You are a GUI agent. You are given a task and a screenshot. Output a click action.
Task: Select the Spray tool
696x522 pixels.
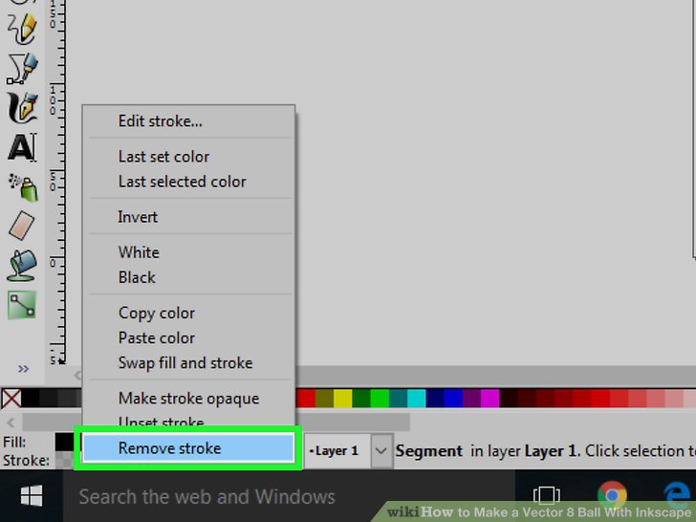coord(22,186)
